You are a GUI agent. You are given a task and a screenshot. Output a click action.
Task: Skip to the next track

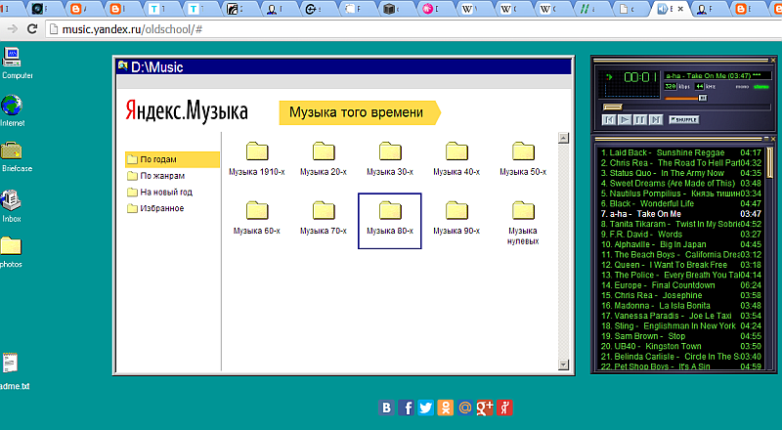coord(654,119)
